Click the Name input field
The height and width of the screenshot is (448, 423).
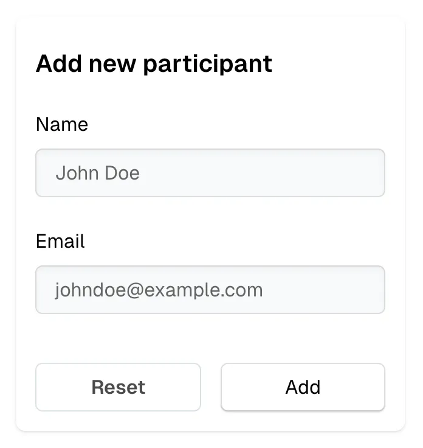coord(210,173)
